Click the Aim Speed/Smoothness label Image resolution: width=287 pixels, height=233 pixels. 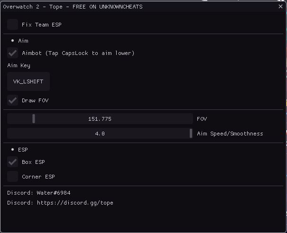230,134
